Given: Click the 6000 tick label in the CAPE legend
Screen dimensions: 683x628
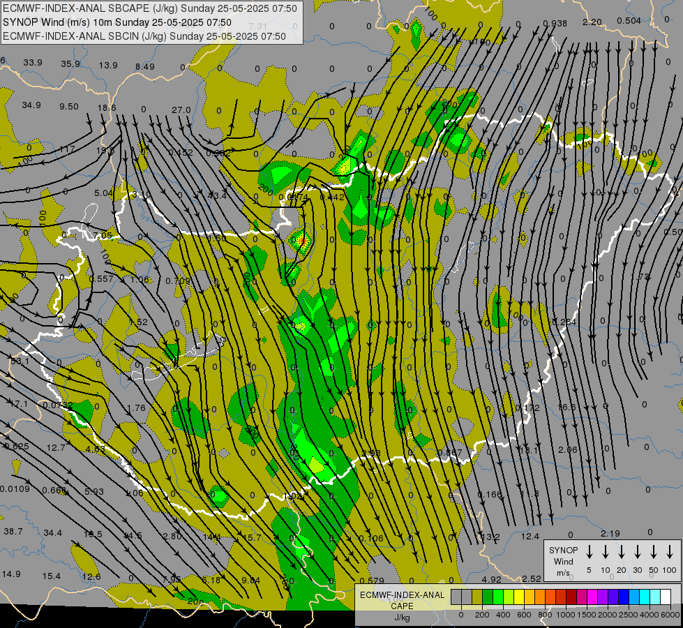Looking at the screenshot, I should click(x=670, y=615).
